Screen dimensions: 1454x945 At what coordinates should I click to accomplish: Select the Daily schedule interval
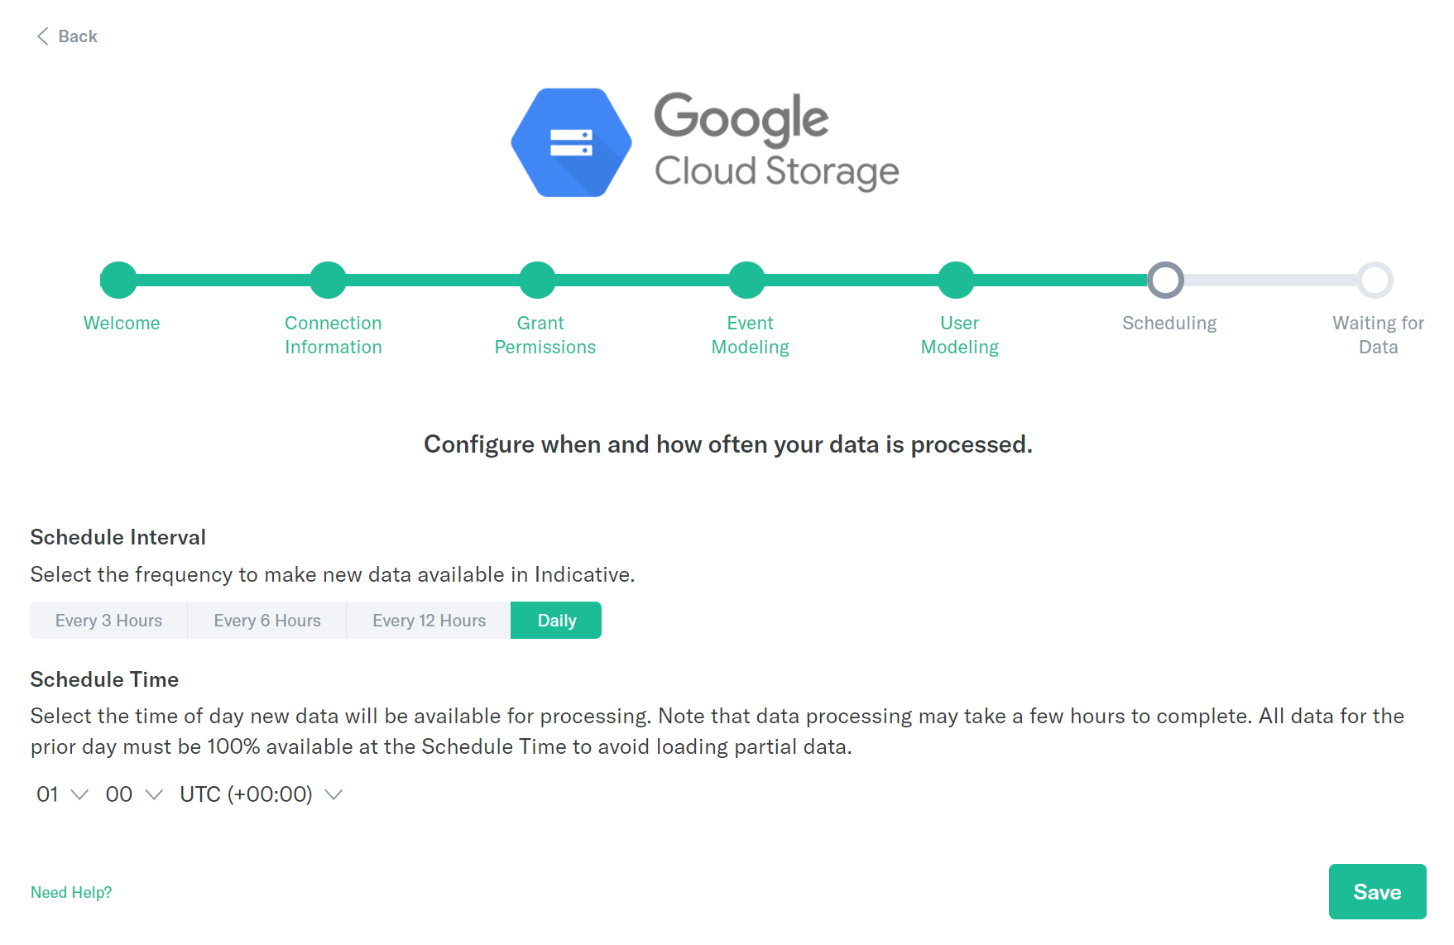point(556,621)
